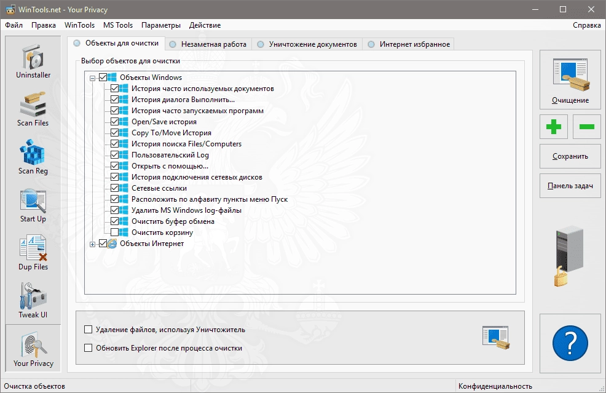This screenshot has height=393, width=606.
Task: Click Конфиденциальность status bar text
Action: pos(495,386)
